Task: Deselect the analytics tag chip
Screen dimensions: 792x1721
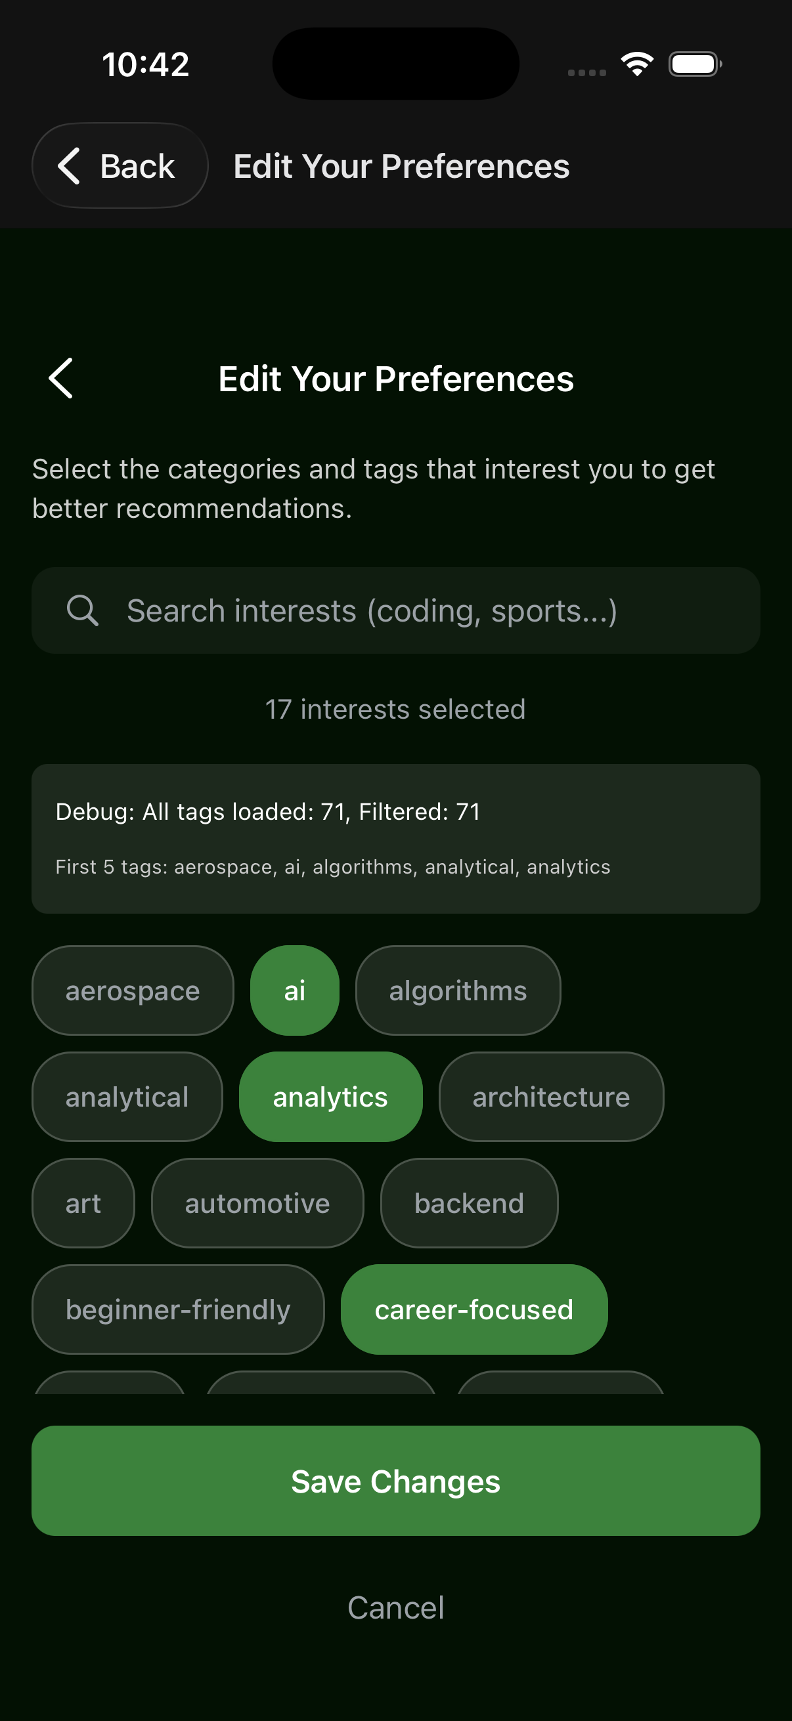Action: point(331,1096)
